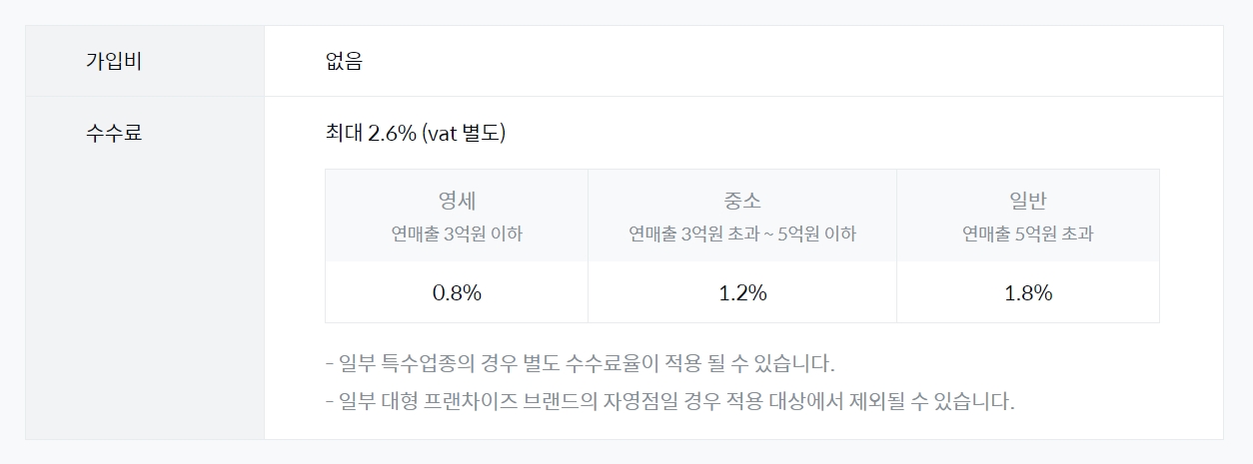
Task: Click 연매출 3억원 초과 ~ 5억원 이하 subtitle
Action: (741, 234)
